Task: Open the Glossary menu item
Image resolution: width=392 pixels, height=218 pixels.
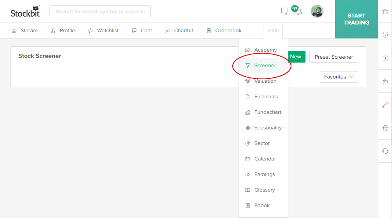Action: click(x=263, y=190)
